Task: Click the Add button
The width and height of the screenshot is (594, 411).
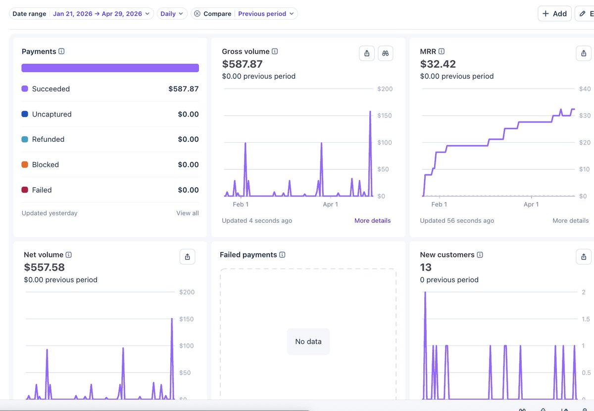Action: (x=554, y=14)
